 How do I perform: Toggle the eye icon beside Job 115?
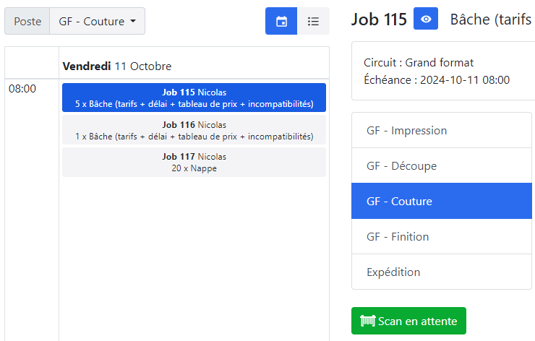click(426, 20)
